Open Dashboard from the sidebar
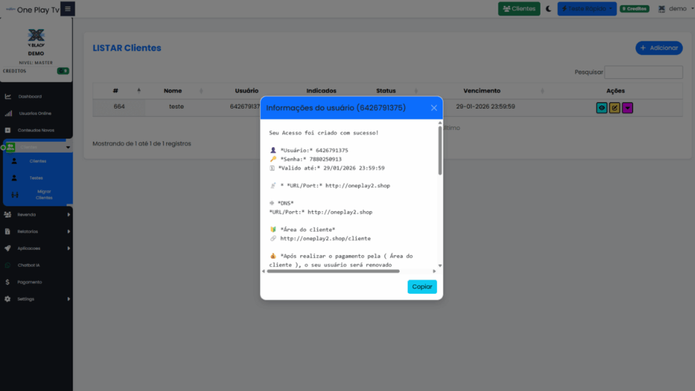This screenshot has width=695, height=391. pos(30,96)
